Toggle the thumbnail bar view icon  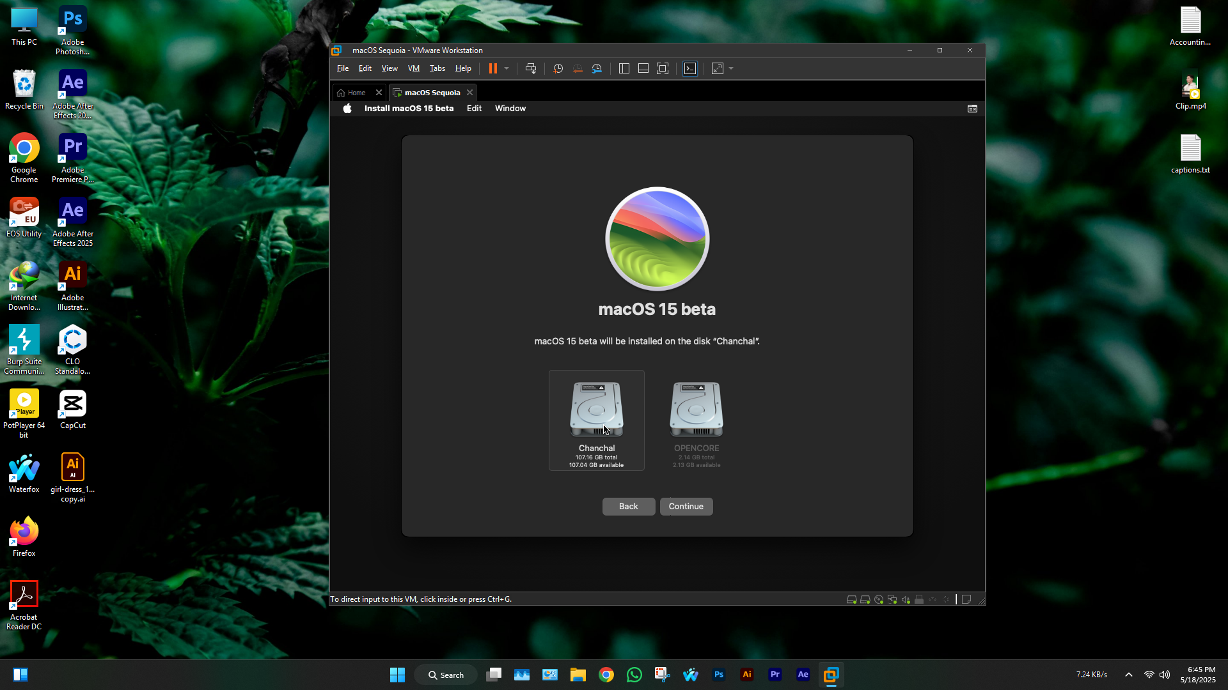click(x=643, y=68)
